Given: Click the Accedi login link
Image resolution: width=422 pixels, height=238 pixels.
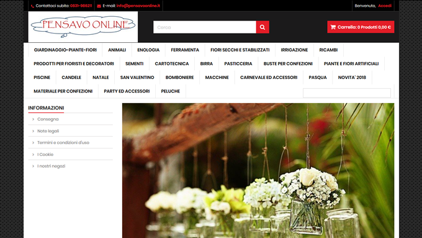Looking at the screenshot, I should coord(385,6).
